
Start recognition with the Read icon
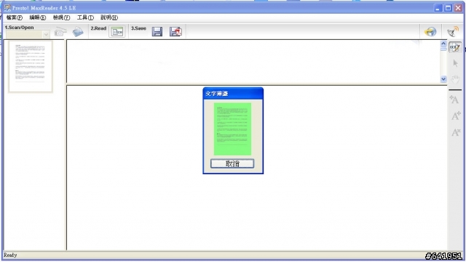click(117, 32)
